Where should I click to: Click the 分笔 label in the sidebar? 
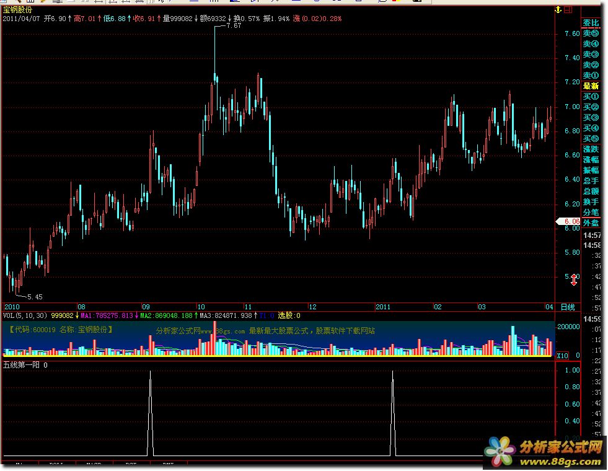[591, 213]
